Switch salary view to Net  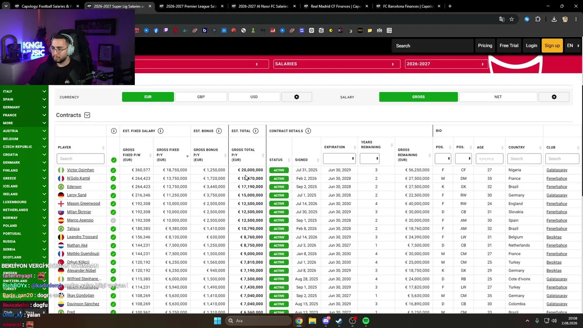498,97
